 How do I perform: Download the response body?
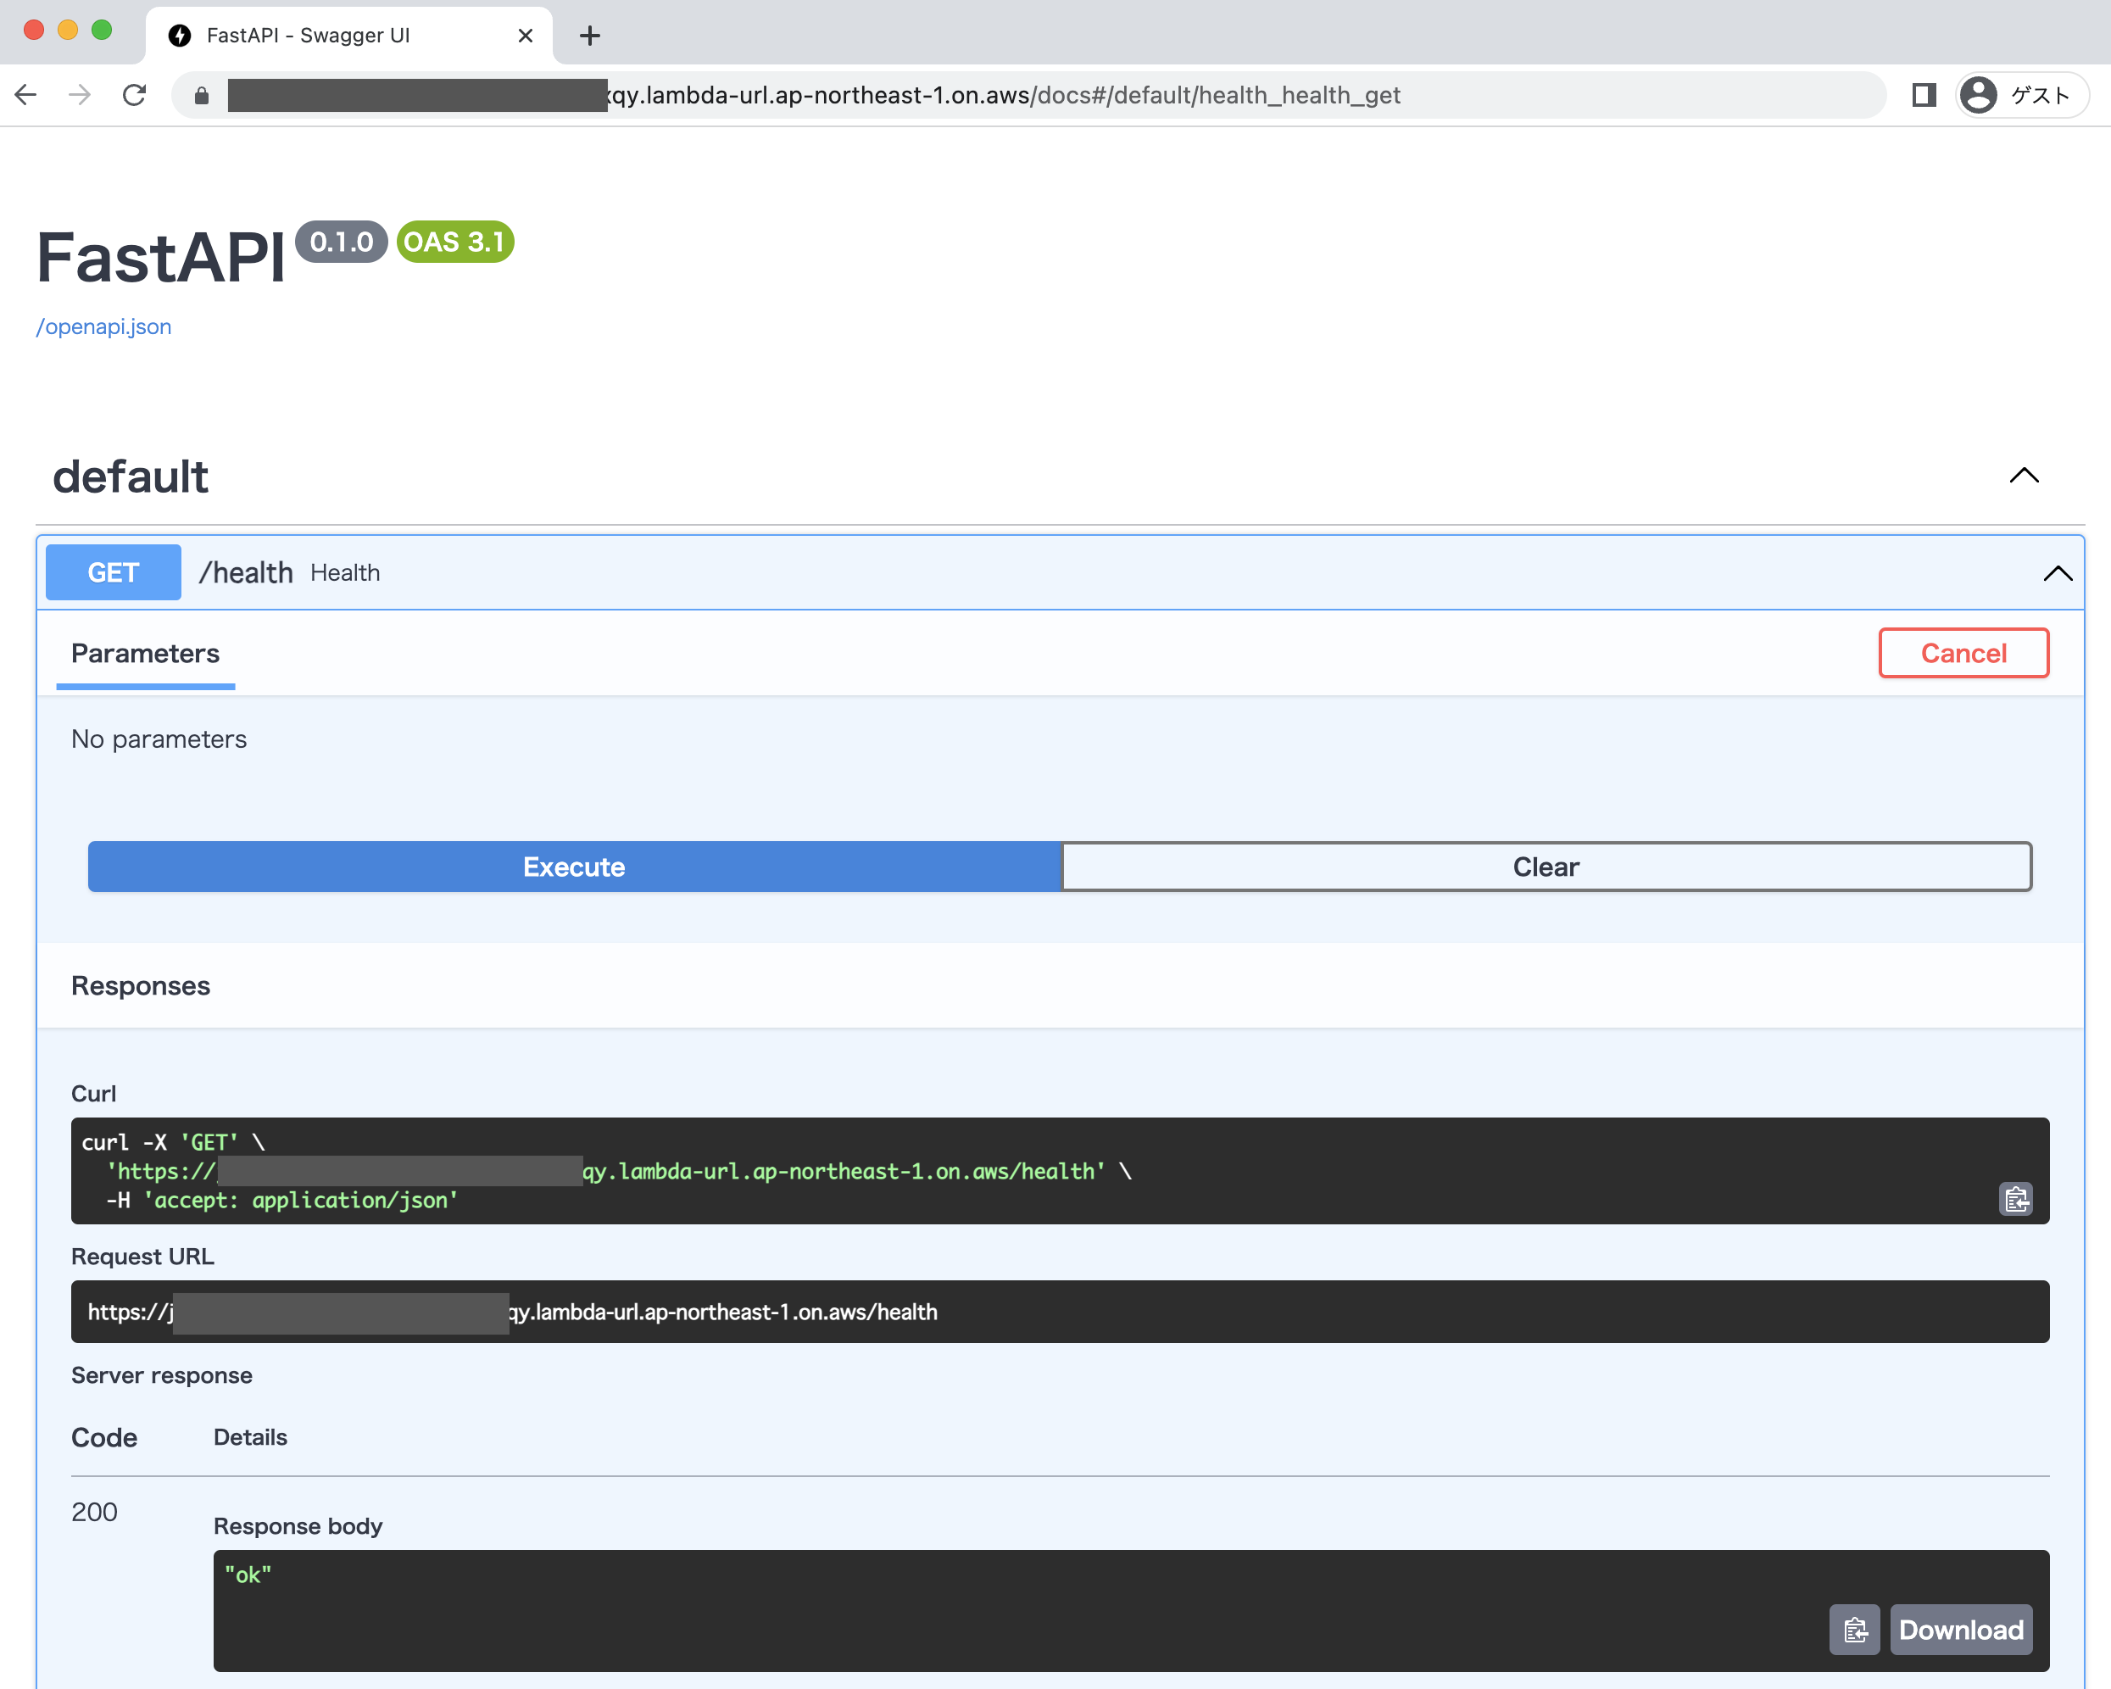pyautogui.click(x=1960, y=1630)
